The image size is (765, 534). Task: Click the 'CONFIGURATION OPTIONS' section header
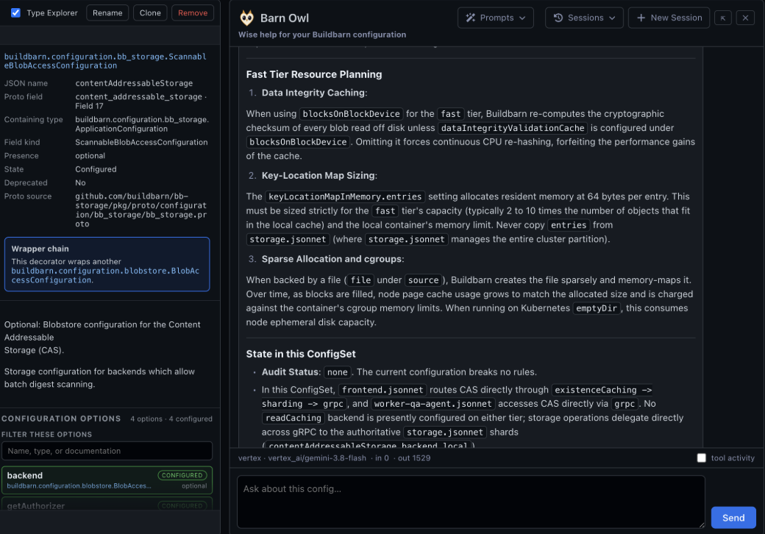coord(61,419)
